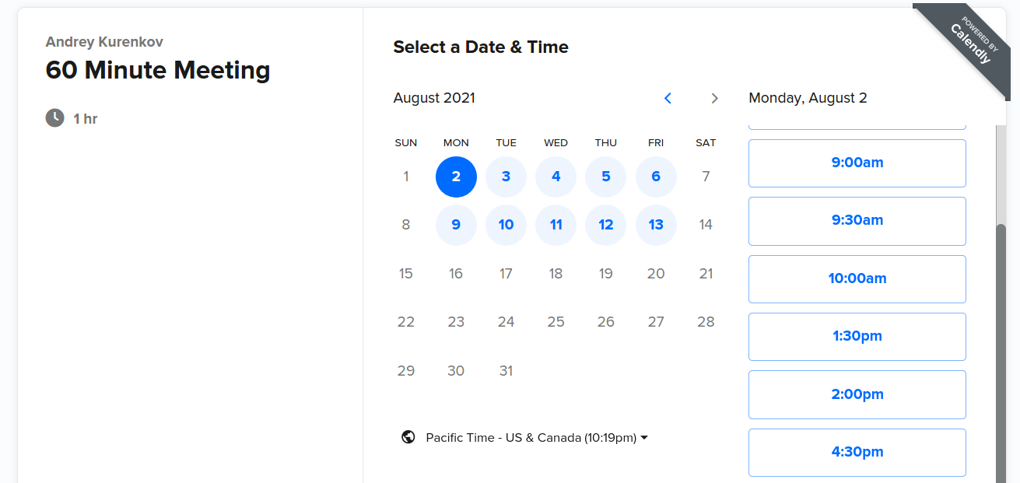This screenshot has height=483, width=1020.
Task: Choose the 10:00am time slot
Action: pyautogui.click(x=857, y=279)
